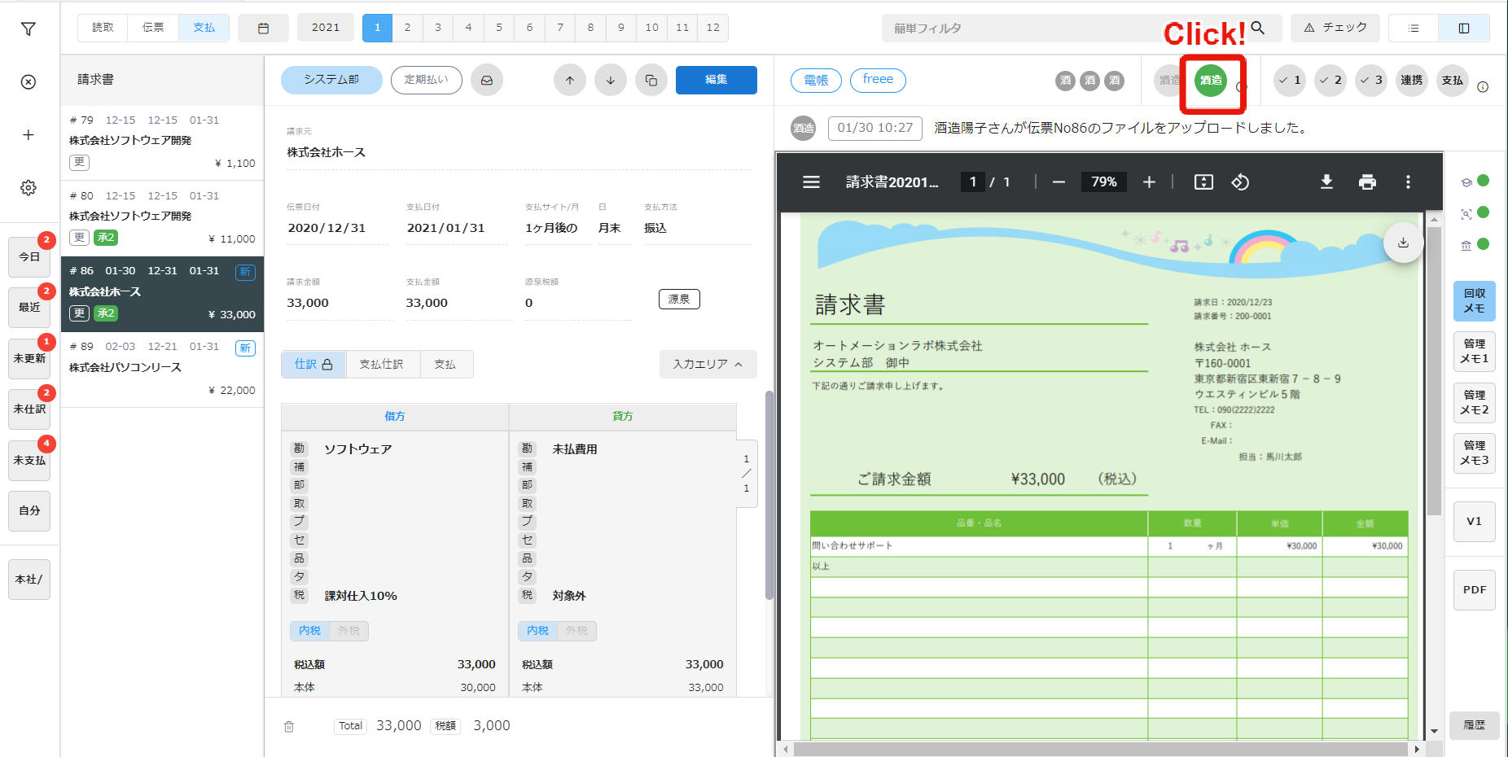This screenshot has width=1508, height=757.
Task: Click the green 酒造 avatar button
Action: [1211, 80]
